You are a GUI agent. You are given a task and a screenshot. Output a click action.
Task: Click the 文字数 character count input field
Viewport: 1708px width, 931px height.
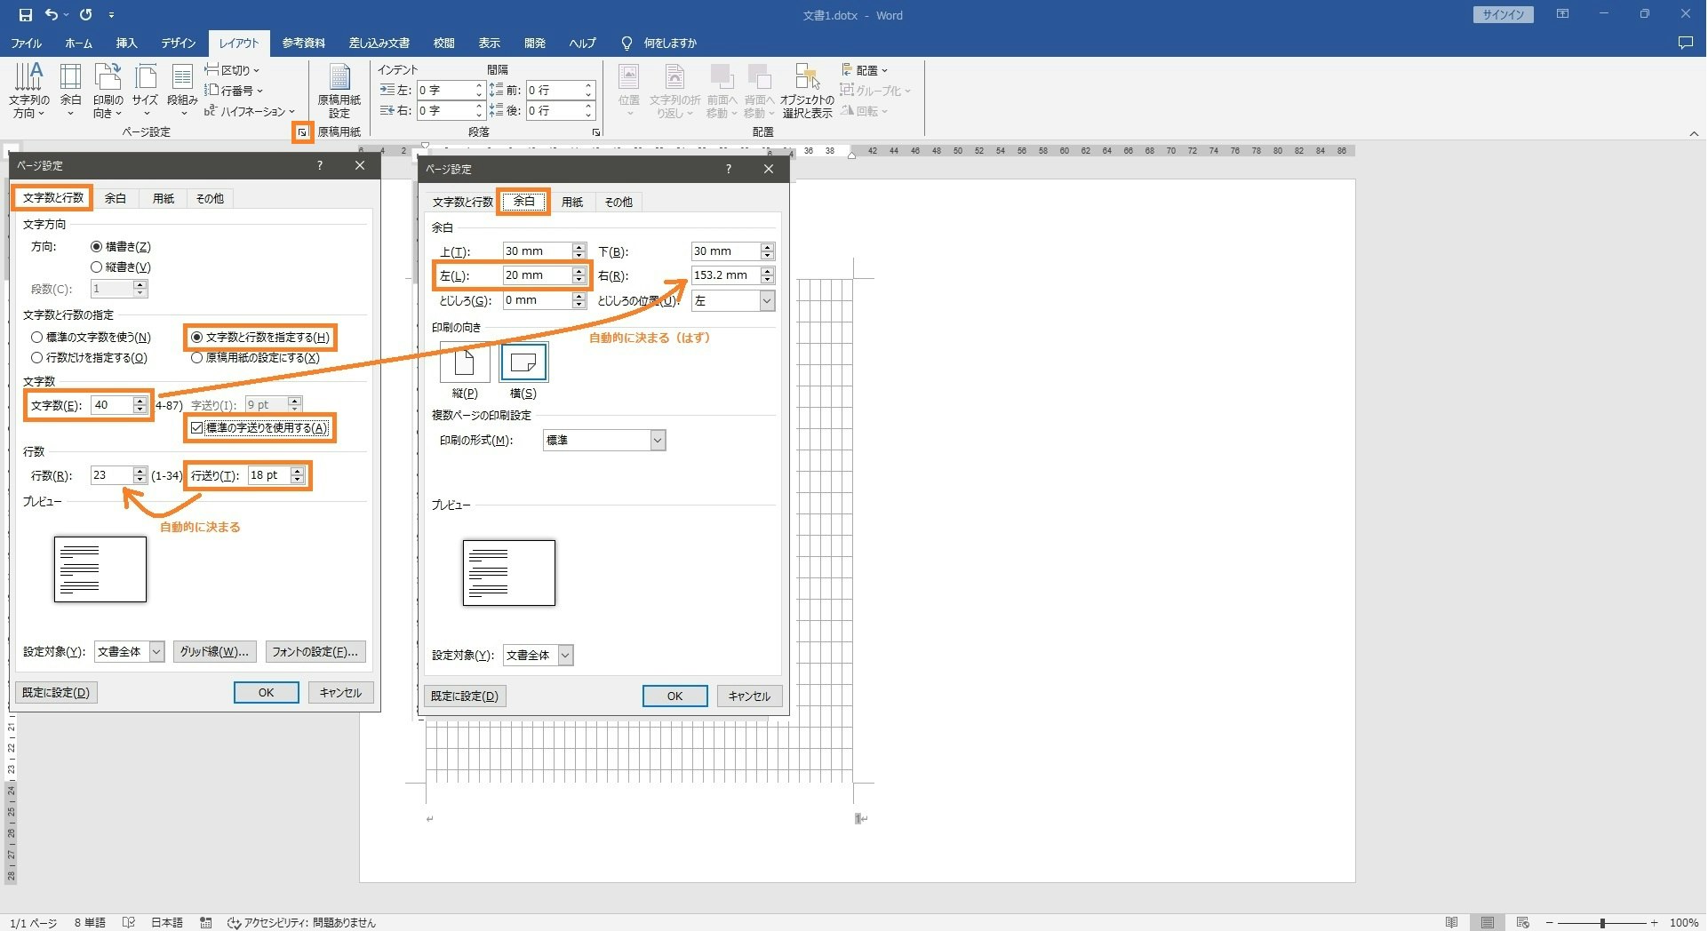pos(112,405)
